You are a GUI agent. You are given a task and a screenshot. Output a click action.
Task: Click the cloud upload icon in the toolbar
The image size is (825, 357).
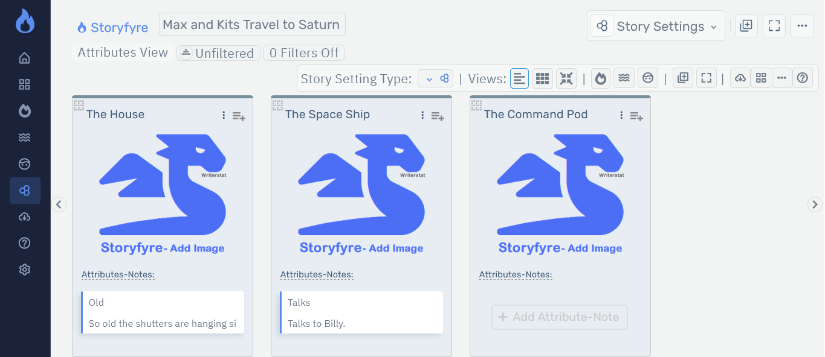(740, 78)
